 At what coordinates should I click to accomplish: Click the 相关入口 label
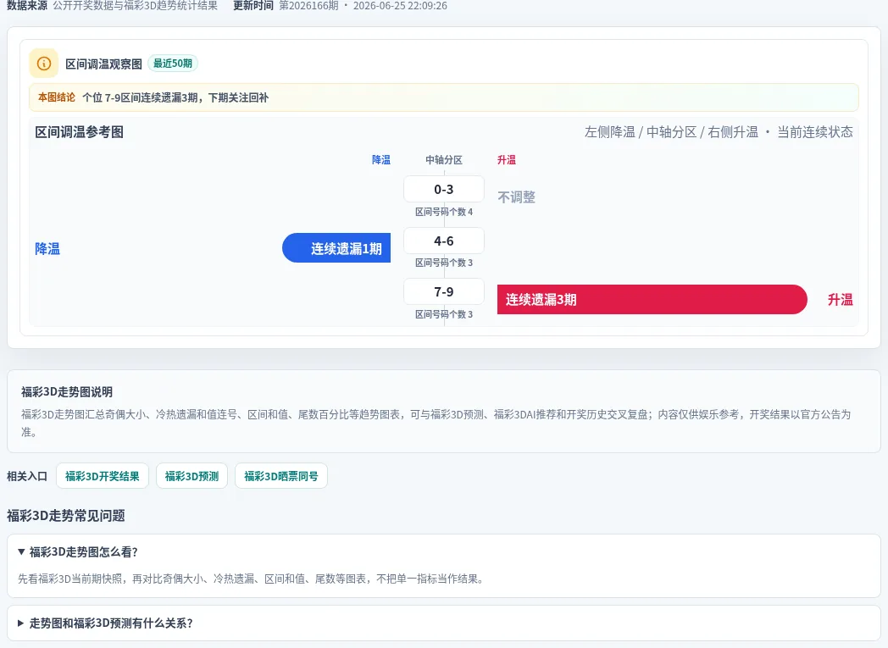point(27,476)
